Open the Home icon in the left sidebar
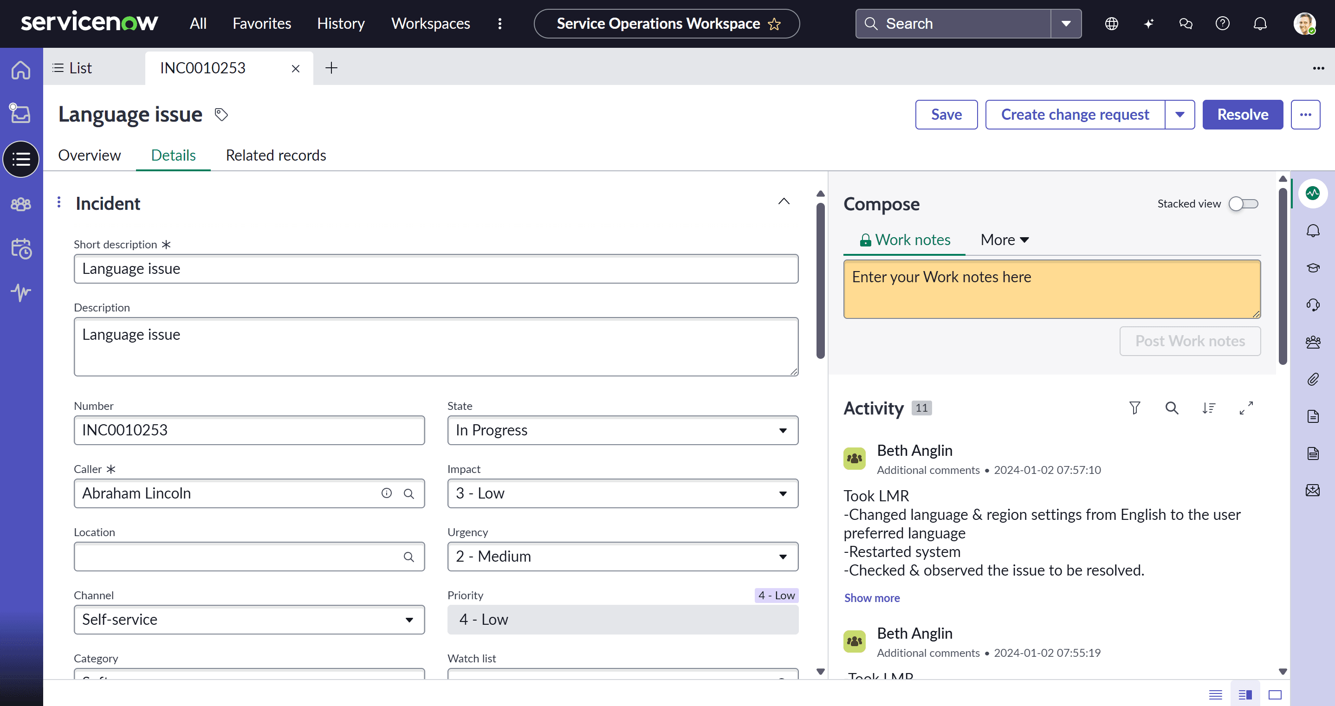 click(21, 70)
